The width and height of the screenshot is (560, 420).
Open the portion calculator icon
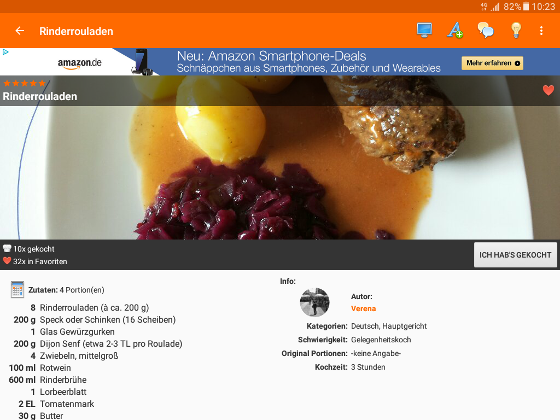[17, 289]
